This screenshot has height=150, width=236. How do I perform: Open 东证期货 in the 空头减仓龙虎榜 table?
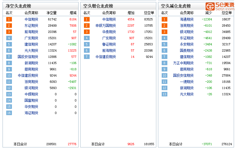[x=187, y=38]
